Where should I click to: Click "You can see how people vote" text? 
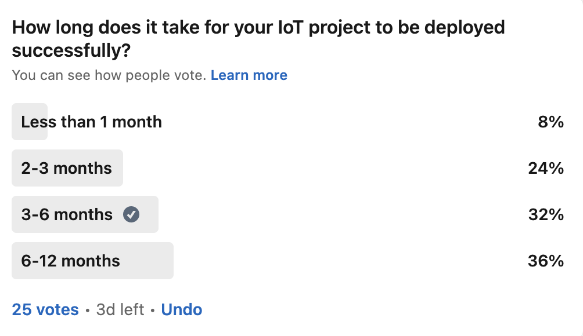point(109,75)
